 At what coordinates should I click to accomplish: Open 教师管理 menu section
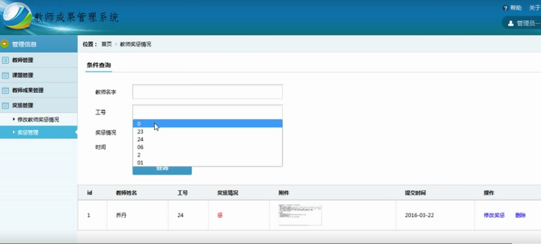(x=39, y=60)
